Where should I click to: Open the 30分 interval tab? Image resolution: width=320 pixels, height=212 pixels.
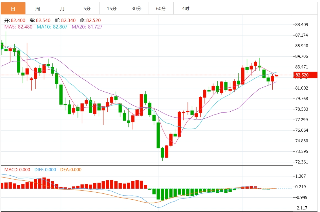point(136,8)
